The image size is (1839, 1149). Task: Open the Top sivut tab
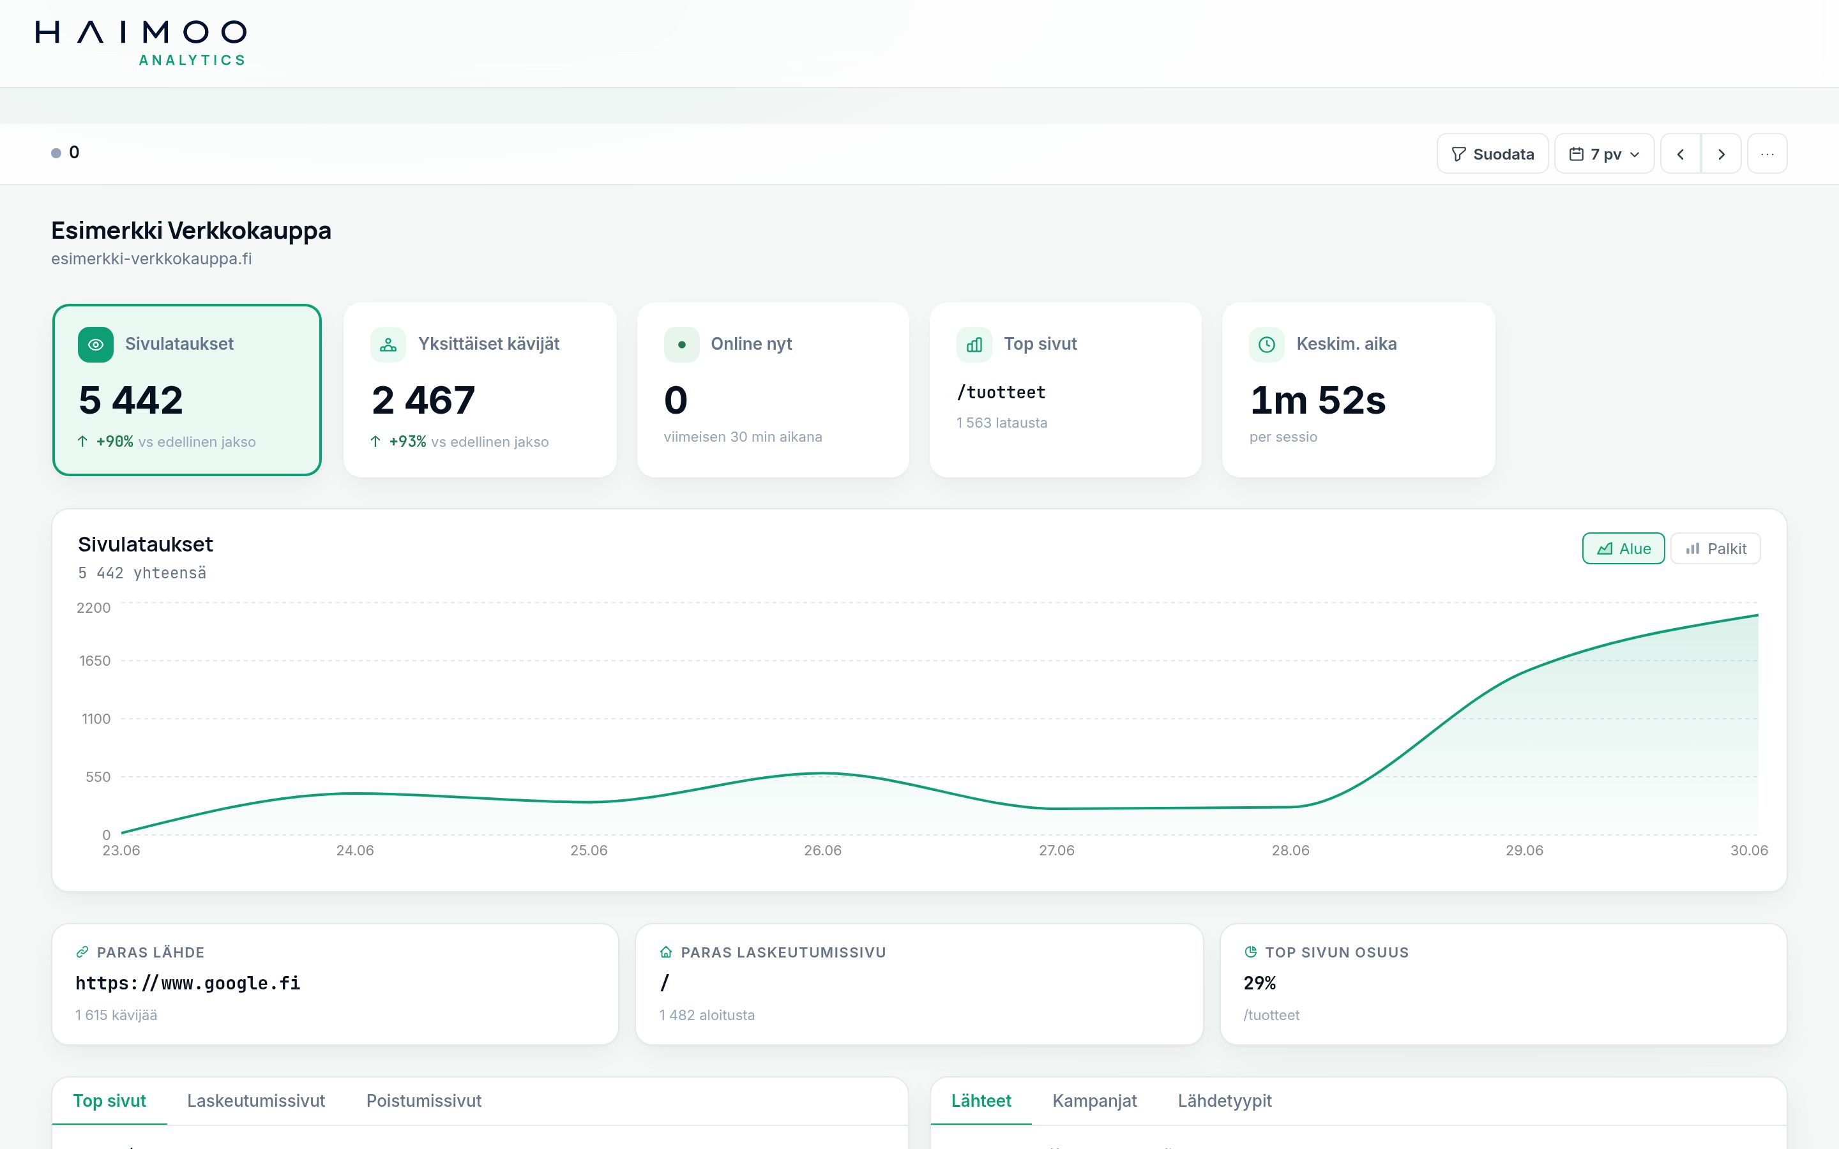click(x=109, y=1101)
